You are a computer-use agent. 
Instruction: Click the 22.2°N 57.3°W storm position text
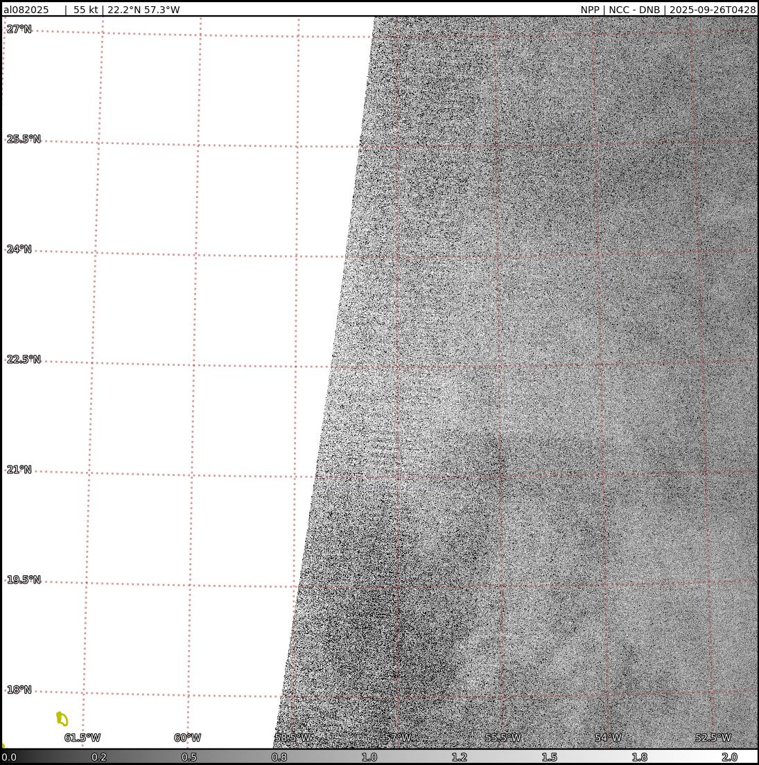[x=143, y=10]
